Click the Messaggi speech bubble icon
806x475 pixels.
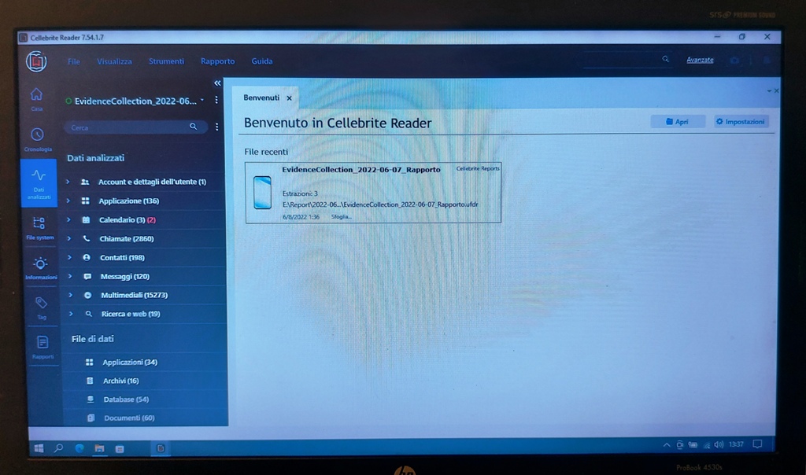pos(87,276)
